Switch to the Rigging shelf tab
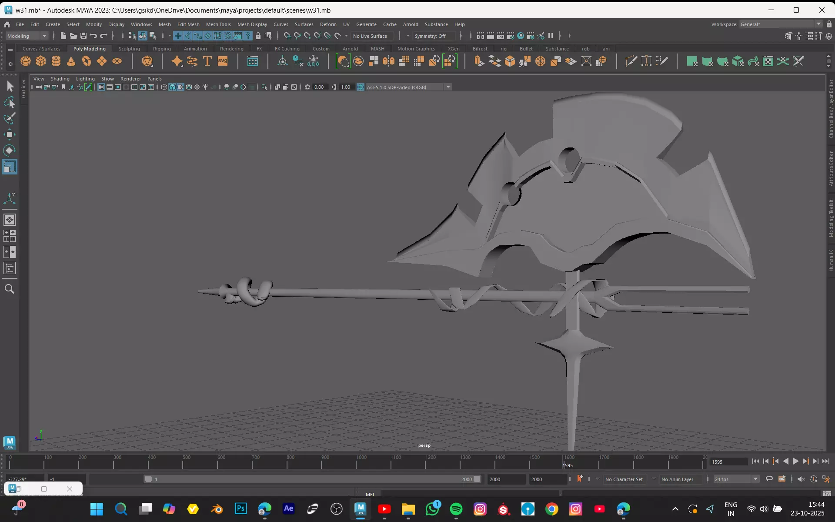The width and height of the screenshot is (835, 522). pos(162,49)
